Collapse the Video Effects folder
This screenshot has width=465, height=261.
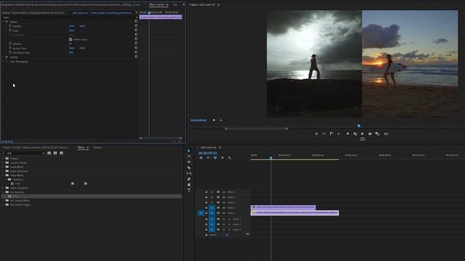pos(3,175)
